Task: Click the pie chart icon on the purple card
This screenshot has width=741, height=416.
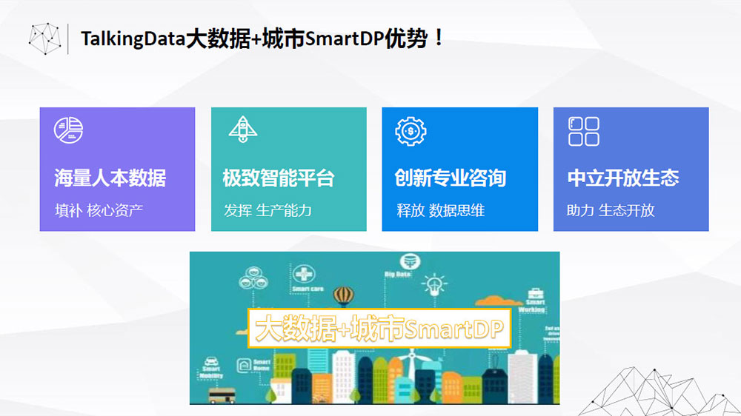Action: click(x=68, y=130)
